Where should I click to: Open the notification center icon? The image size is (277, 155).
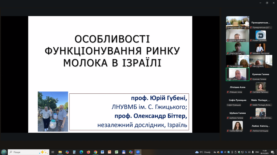(272, 152)
